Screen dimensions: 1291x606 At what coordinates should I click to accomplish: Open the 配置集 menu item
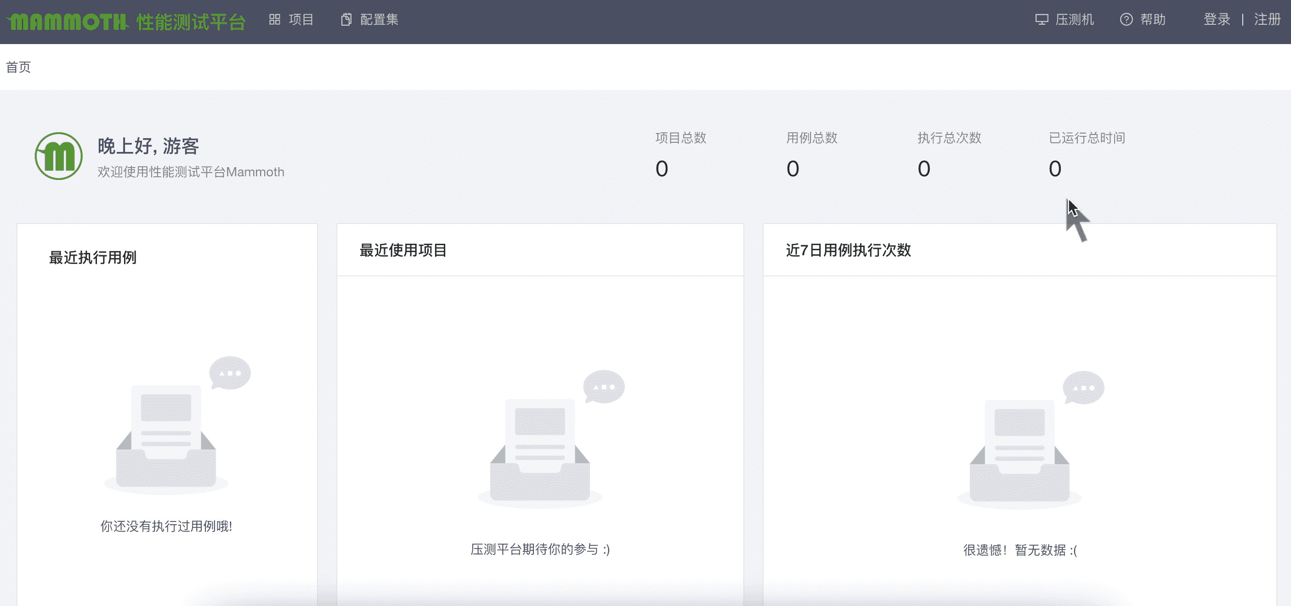(x=379, y=20)
